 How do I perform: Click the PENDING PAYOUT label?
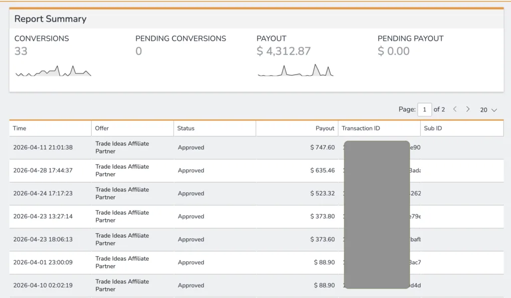coord(410,38)
